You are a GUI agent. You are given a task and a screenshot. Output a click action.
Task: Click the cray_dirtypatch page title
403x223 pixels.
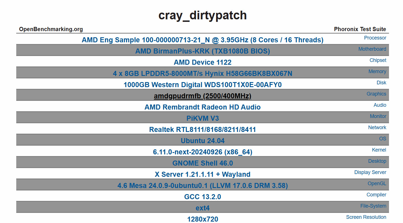click(203, 15)
